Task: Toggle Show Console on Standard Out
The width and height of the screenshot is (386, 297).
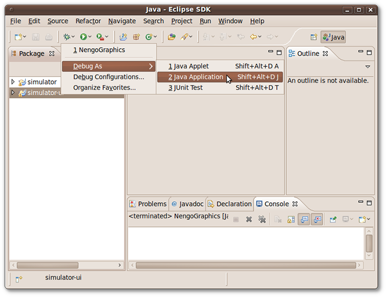Action: pos(305,219)
